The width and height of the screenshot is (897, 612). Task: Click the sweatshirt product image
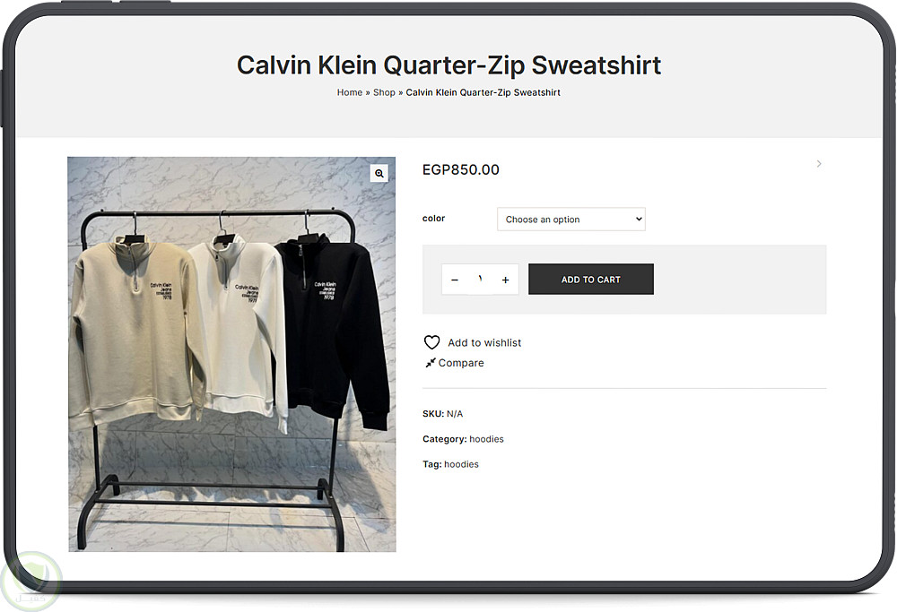pos(231,354)
